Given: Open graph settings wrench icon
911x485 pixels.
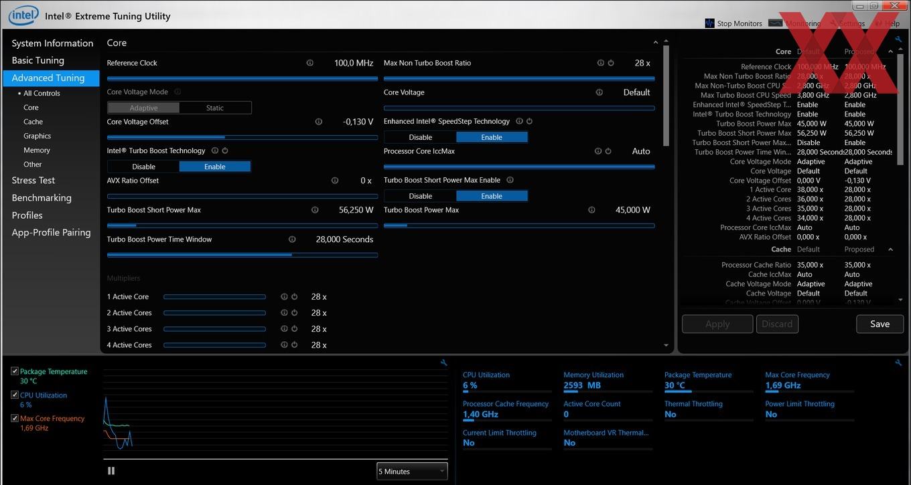Looking at the screenshot, I should [443, 363].
